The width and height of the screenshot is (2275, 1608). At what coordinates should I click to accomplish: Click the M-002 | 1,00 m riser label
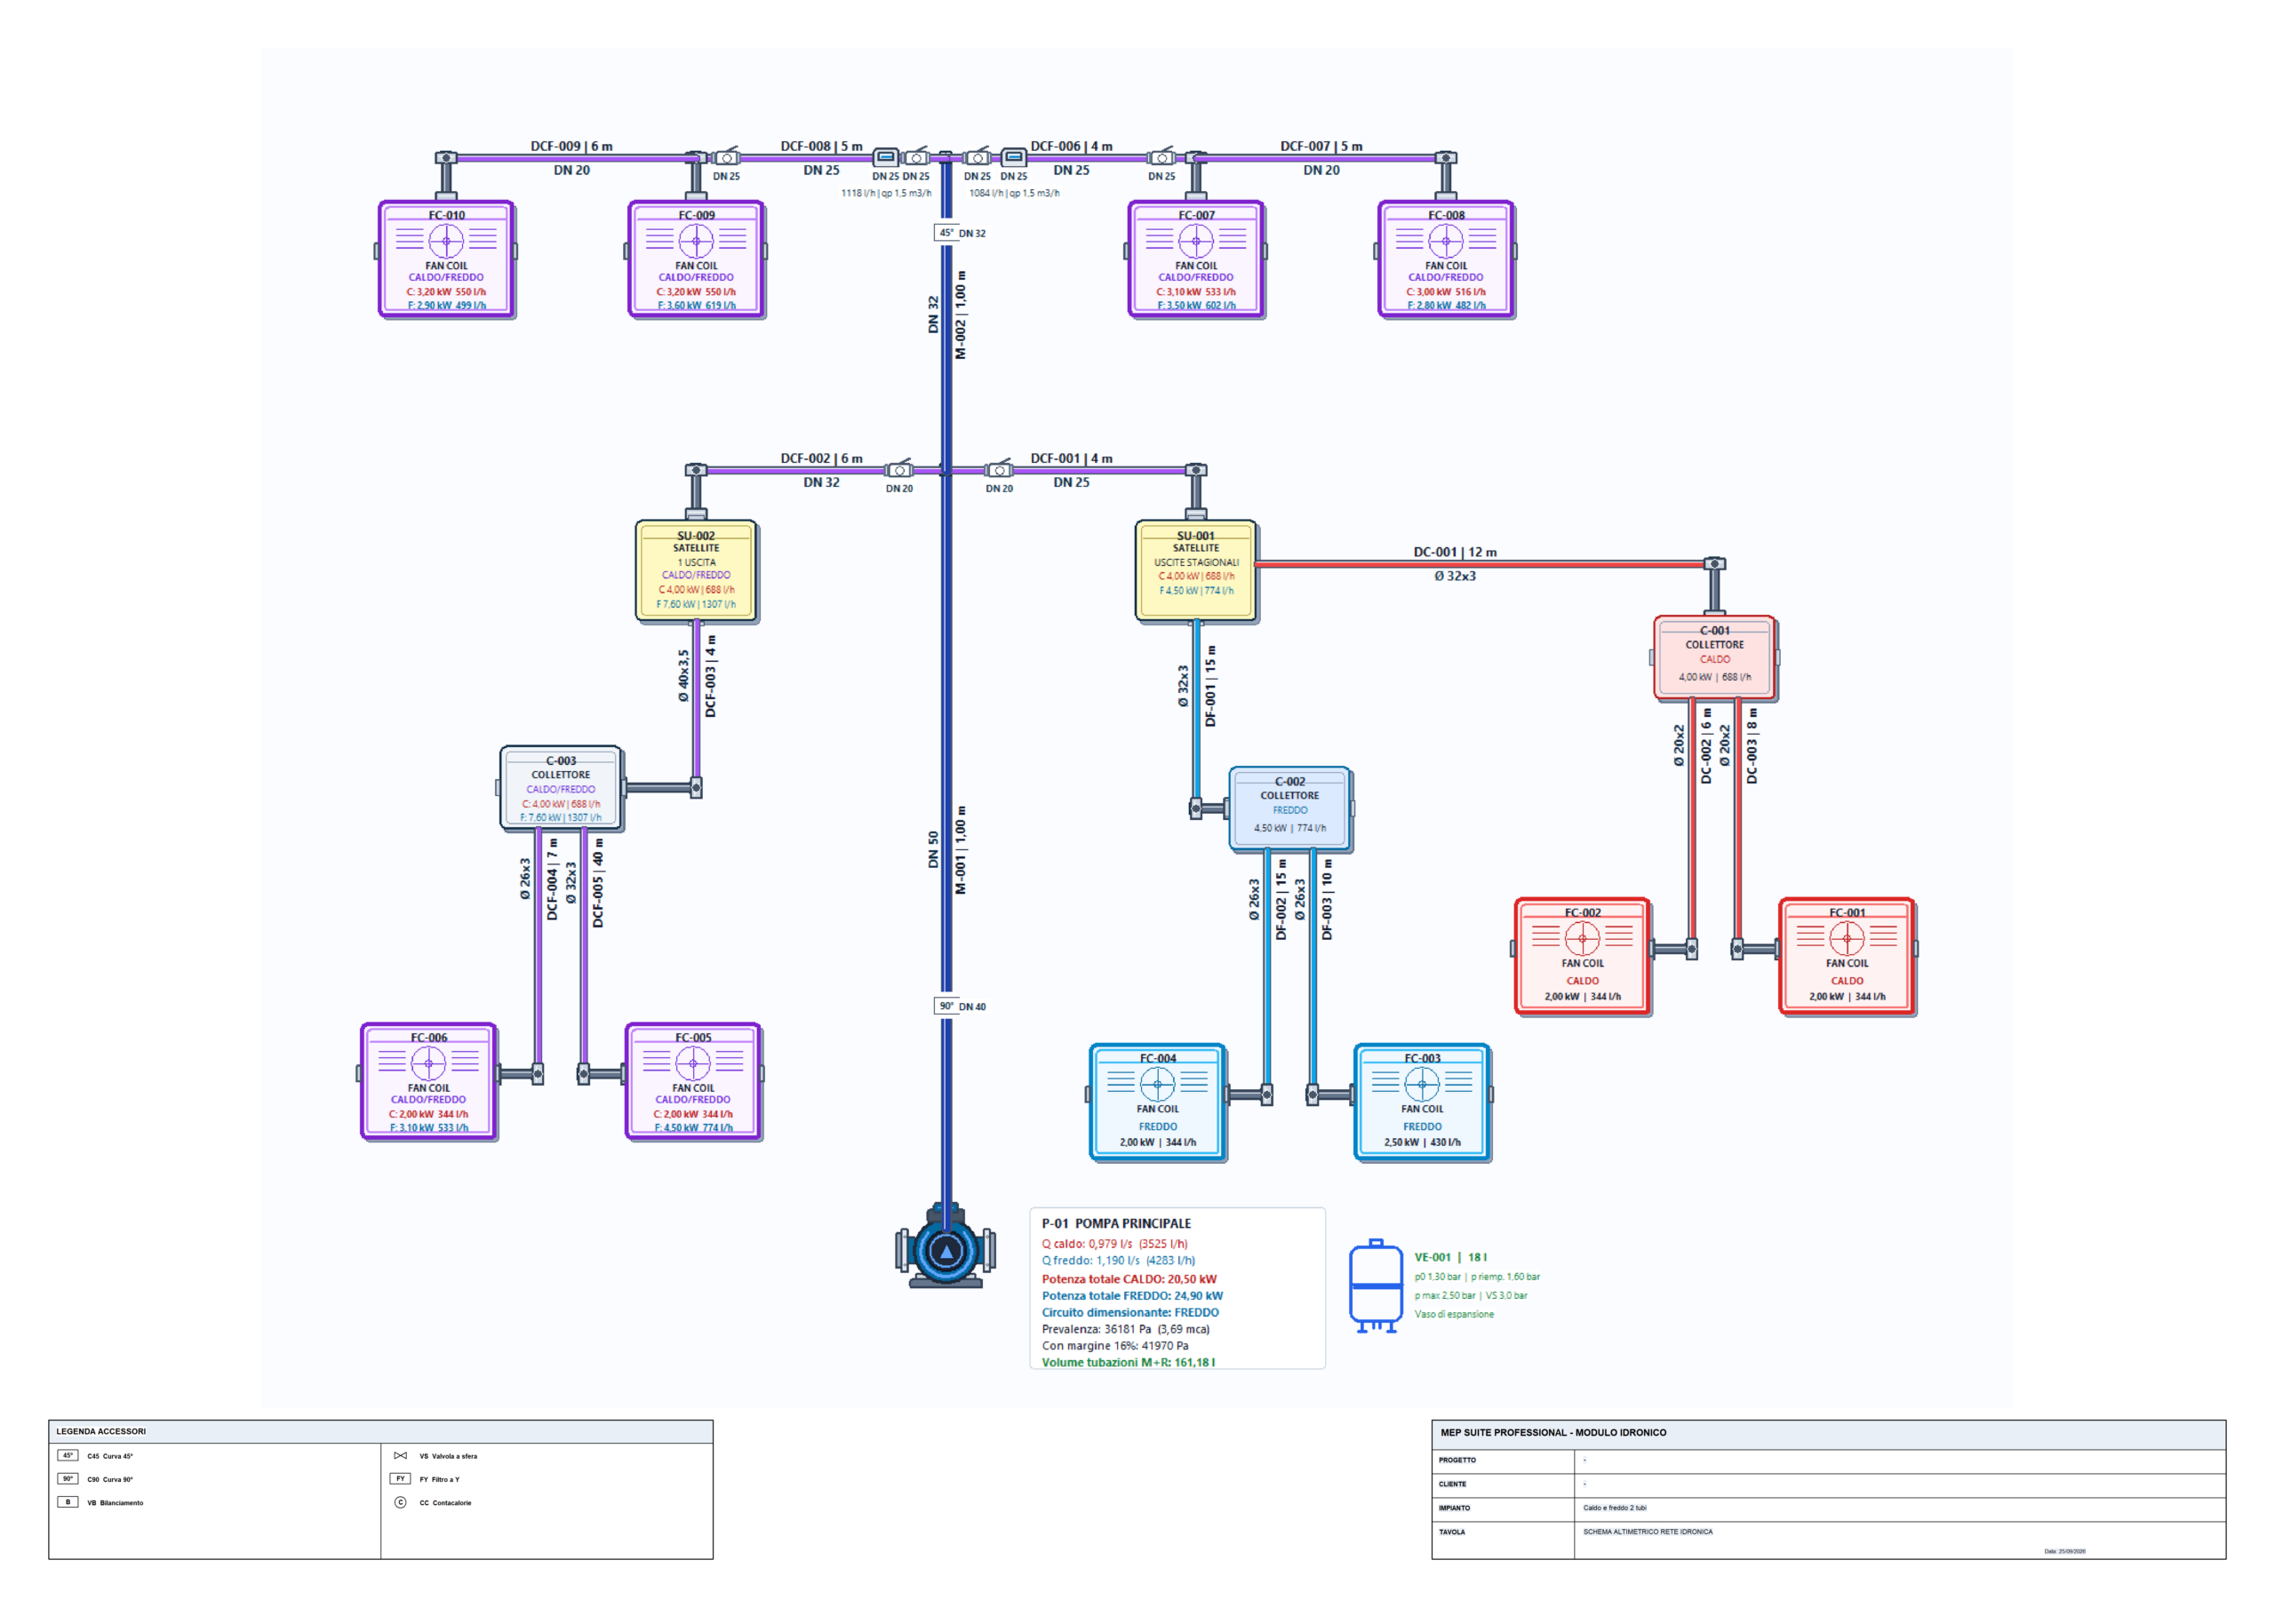(960, 315)
